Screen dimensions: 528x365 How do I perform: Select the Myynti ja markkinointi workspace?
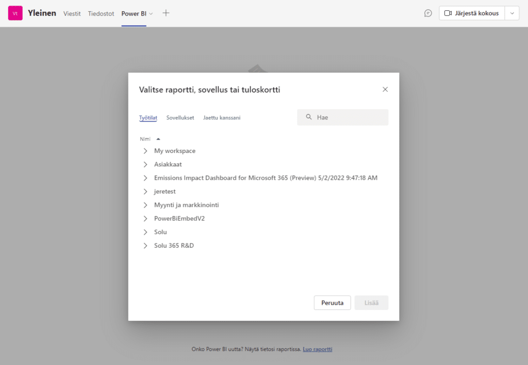(186, 205)
